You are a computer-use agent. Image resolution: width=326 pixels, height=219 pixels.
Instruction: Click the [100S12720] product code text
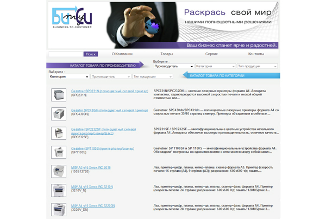click(x=80, y=171)
